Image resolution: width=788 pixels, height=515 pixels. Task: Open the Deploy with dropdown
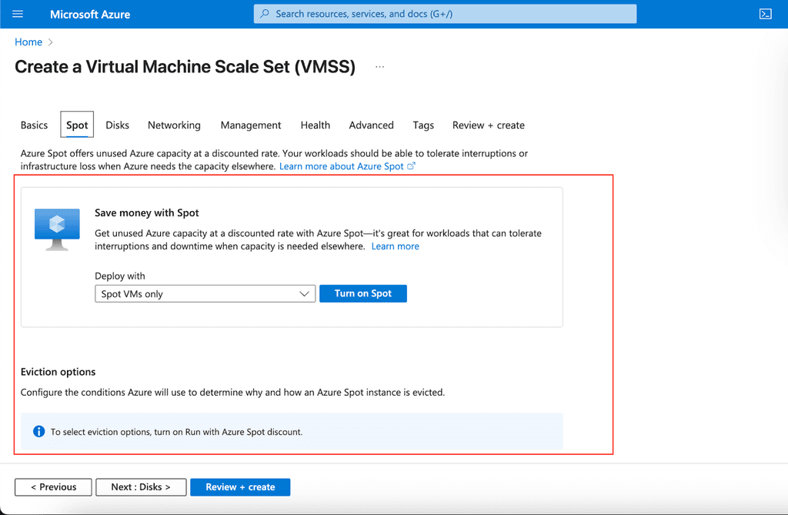pos(205,293)
